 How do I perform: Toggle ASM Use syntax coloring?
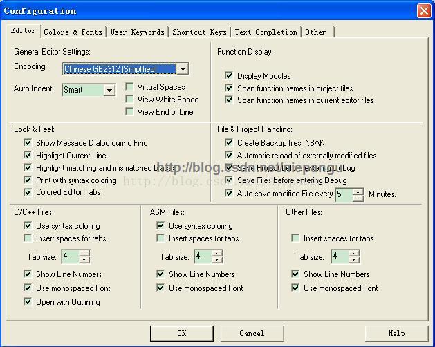tap(160, 225)
